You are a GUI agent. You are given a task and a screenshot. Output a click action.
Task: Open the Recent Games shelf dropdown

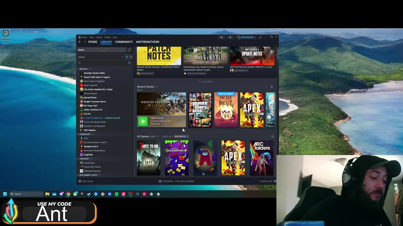pos(156,87)
